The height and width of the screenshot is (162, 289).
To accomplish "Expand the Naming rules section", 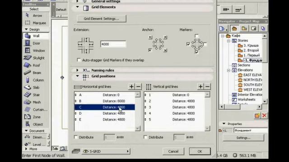I will coord(77,70).
